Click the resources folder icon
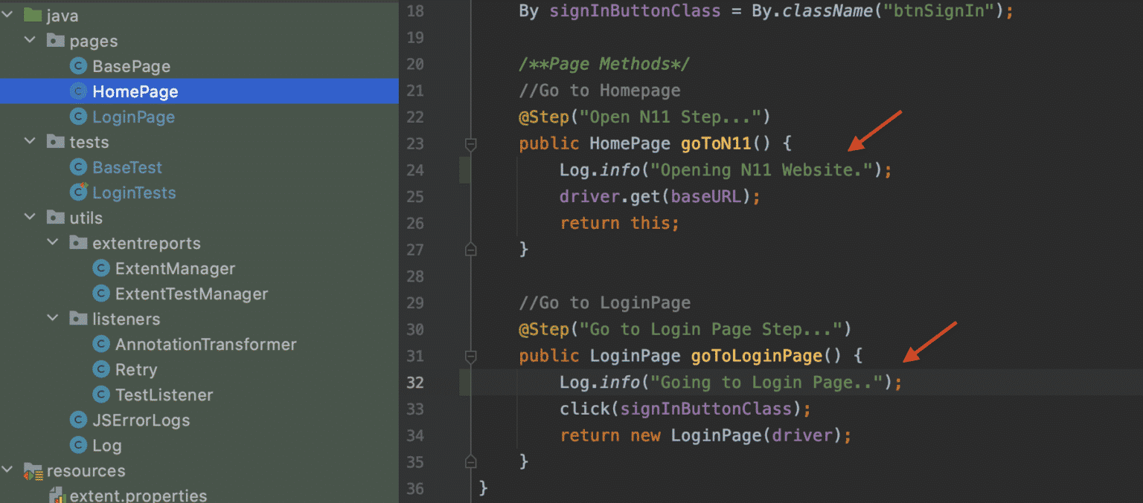Screen dimensions: 1143x503 33,470
